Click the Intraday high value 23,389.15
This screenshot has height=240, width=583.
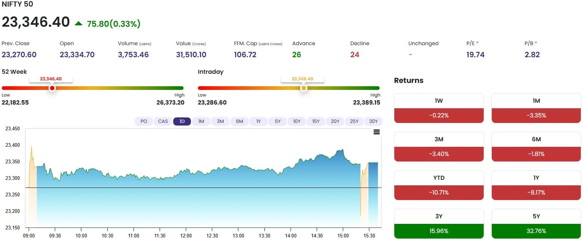coord(366,102)
